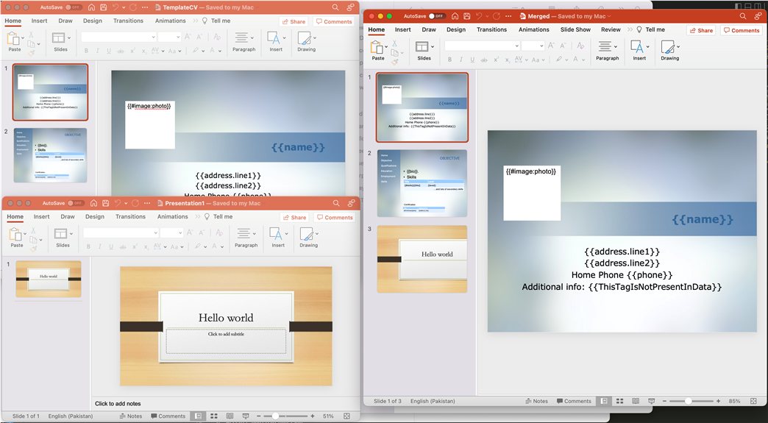Open Drawing tools in Merged window ribbon

pyautogui.click(x=669, y=48)
